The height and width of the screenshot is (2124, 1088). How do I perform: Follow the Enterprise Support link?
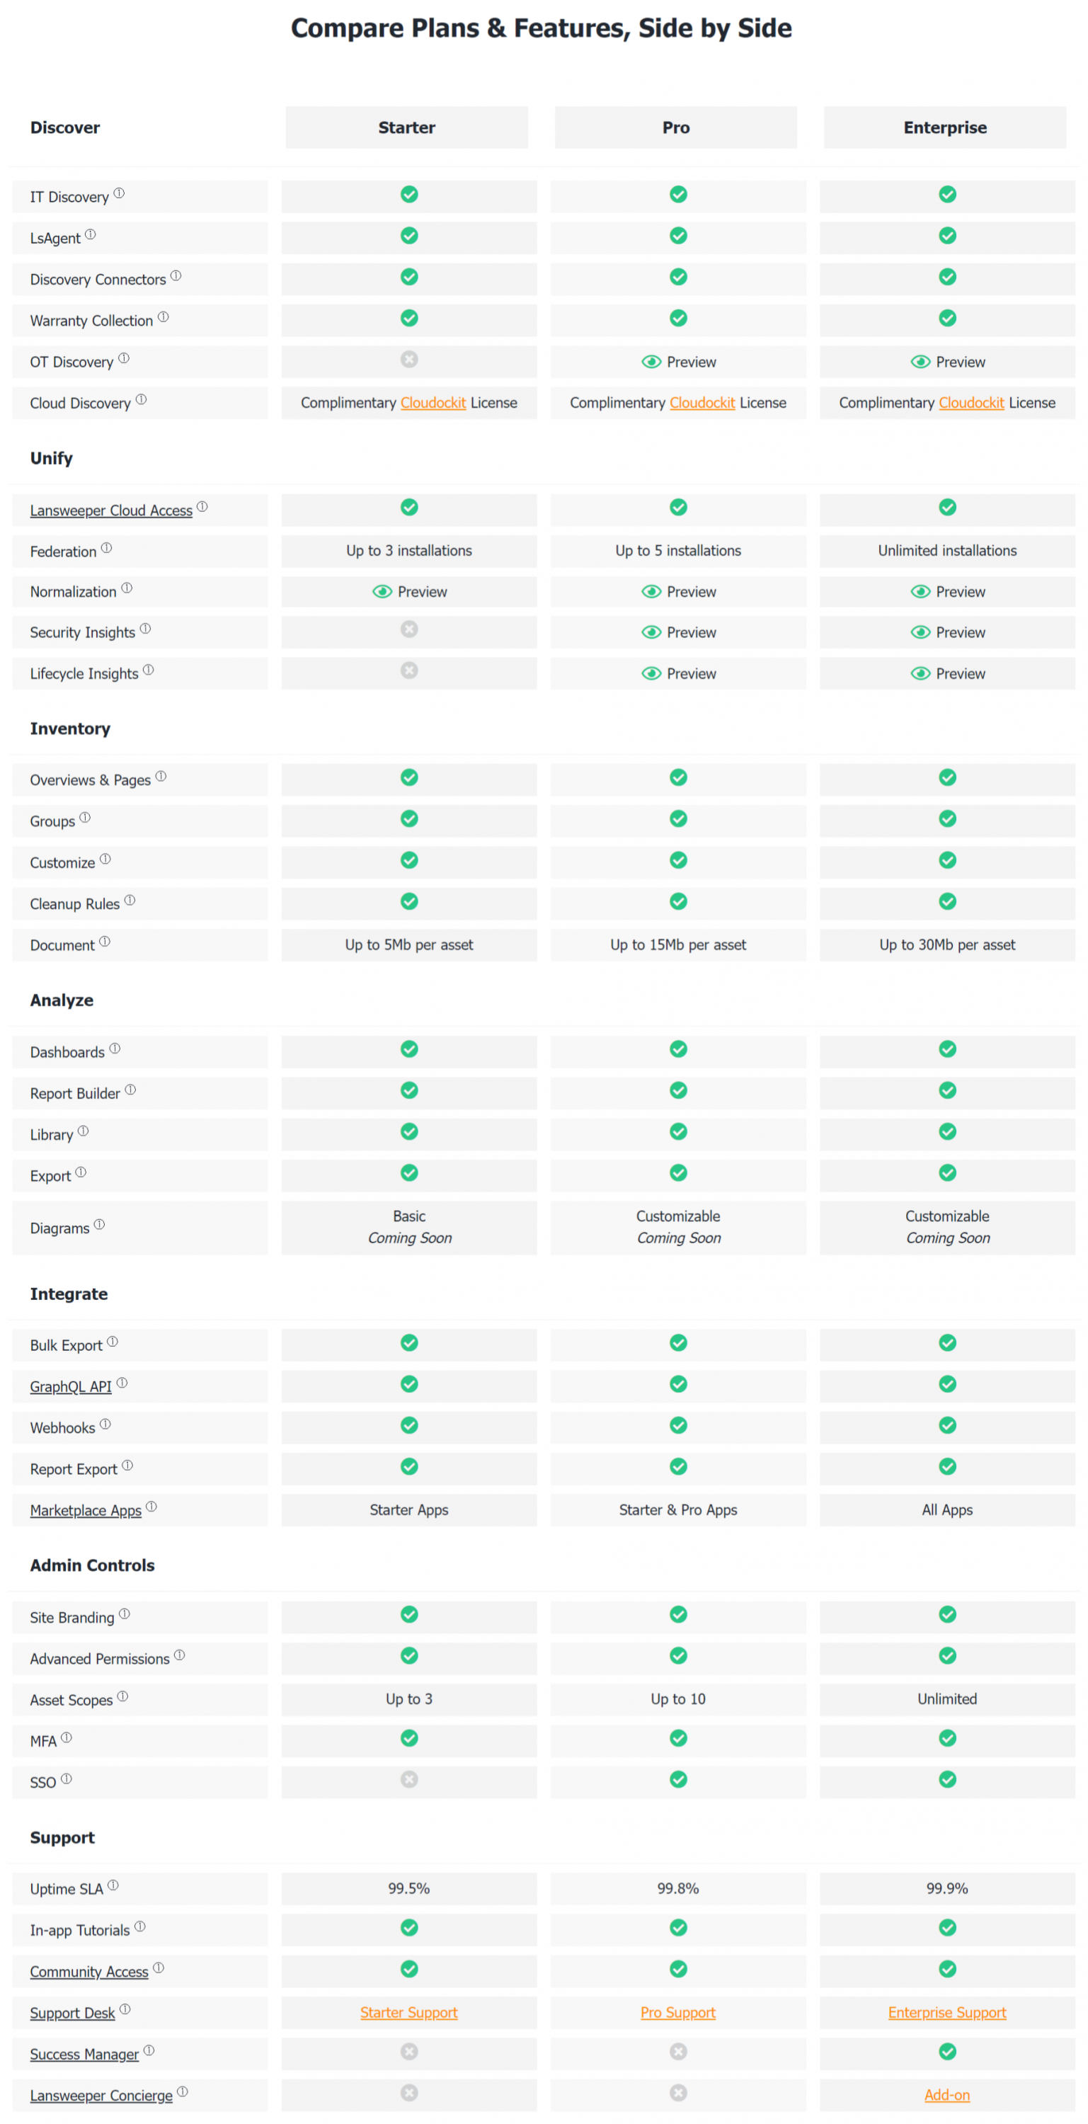pos(947,2013)
